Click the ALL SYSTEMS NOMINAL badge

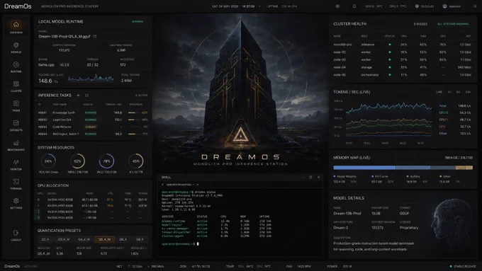point(453,24)
